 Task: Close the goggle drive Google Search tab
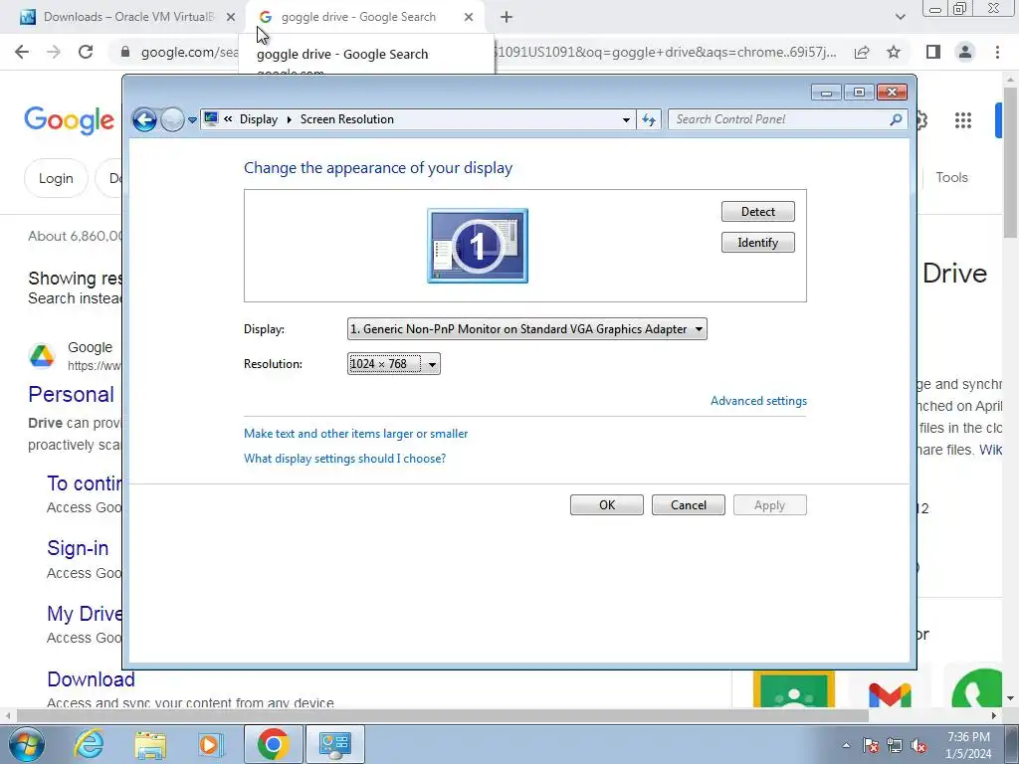(x=469, y=17)
